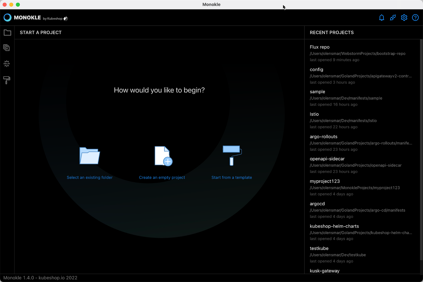Click the recent projects vertical scrollbar

(421, 149)
